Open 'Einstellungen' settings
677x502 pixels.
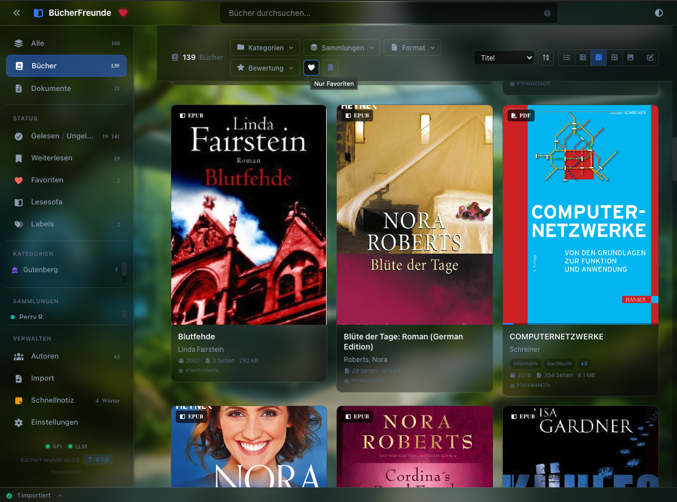point(67,422)
